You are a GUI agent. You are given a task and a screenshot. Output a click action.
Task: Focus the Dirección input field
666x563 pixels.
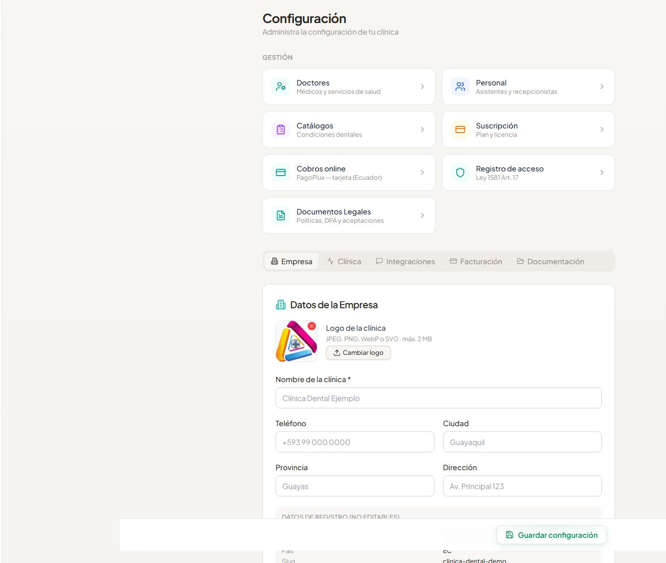(x=522, y=486)
